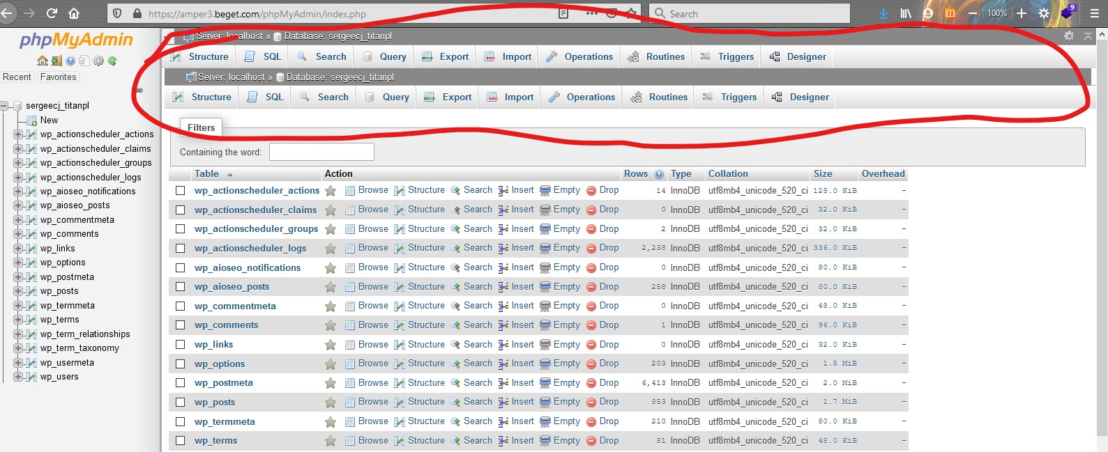The image size is (1108, 452).
Task: Browse the wp_posts table
Action: pos(367,402)
